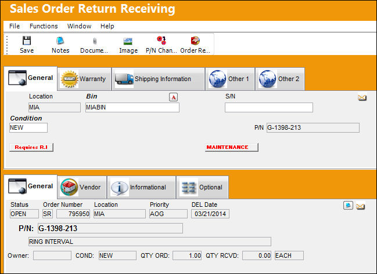
Task: Open the Window menu
Action: pyautogui.click(x=79, y=26)
